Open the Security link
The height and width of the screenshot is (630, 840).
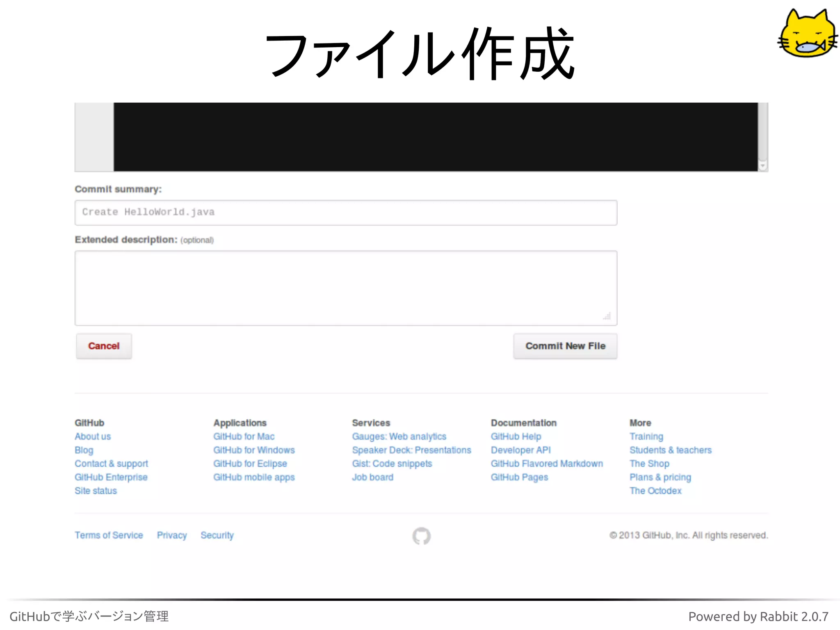tap(217, 535)
